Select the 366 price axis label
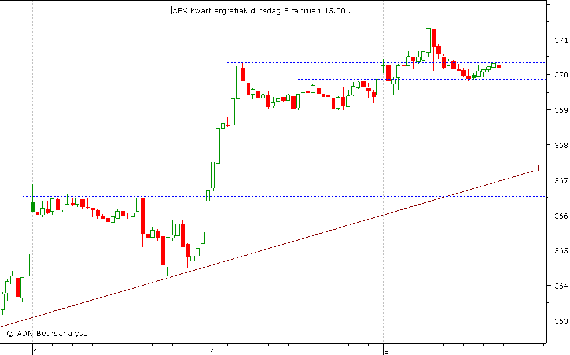Viewport: 570px width, 355px height. [x=561, y=216]
